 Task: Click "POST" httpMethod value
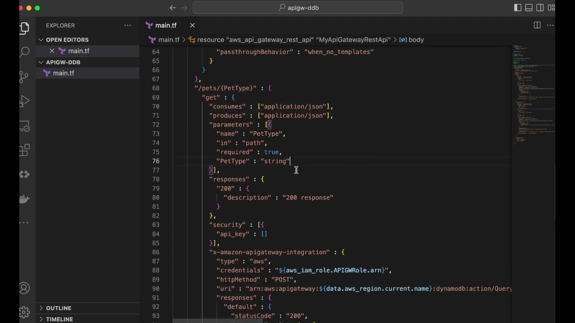click(x=282, y=279)
